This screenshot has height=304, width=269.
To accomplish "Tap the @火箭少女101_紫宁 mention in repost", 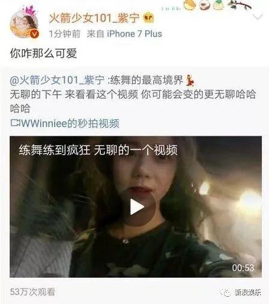I will pyautogui.click(x=57, y=80).
